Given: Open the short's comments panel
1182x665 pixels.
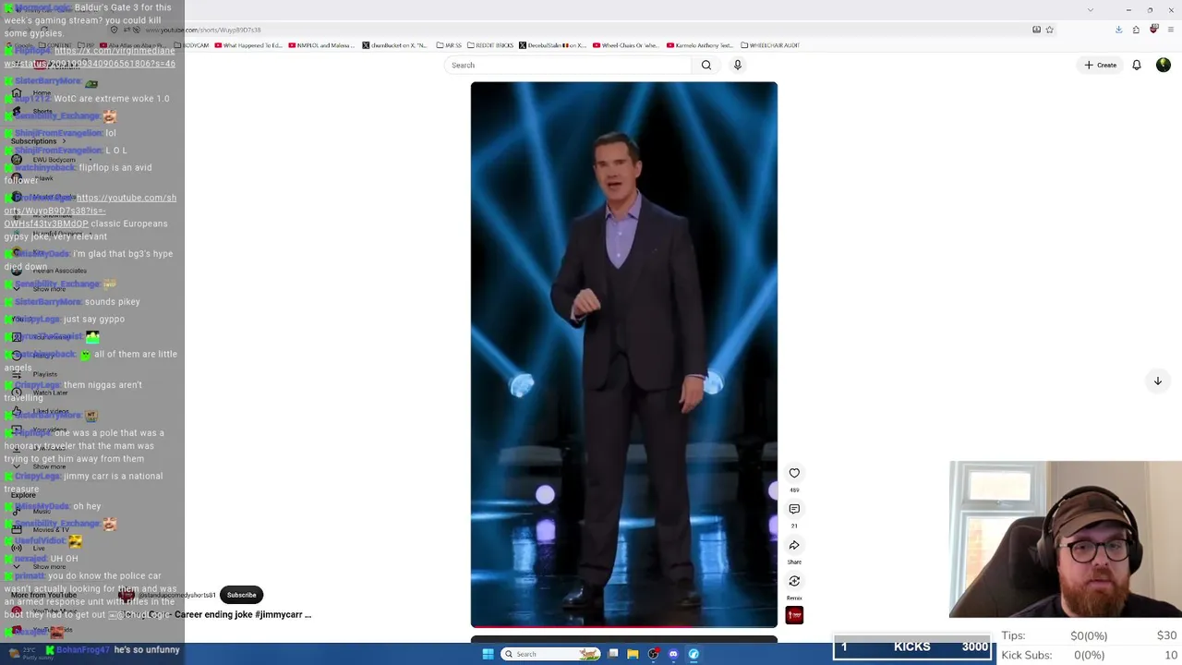Looking at the screenshot, I should [x=794, y=509].
